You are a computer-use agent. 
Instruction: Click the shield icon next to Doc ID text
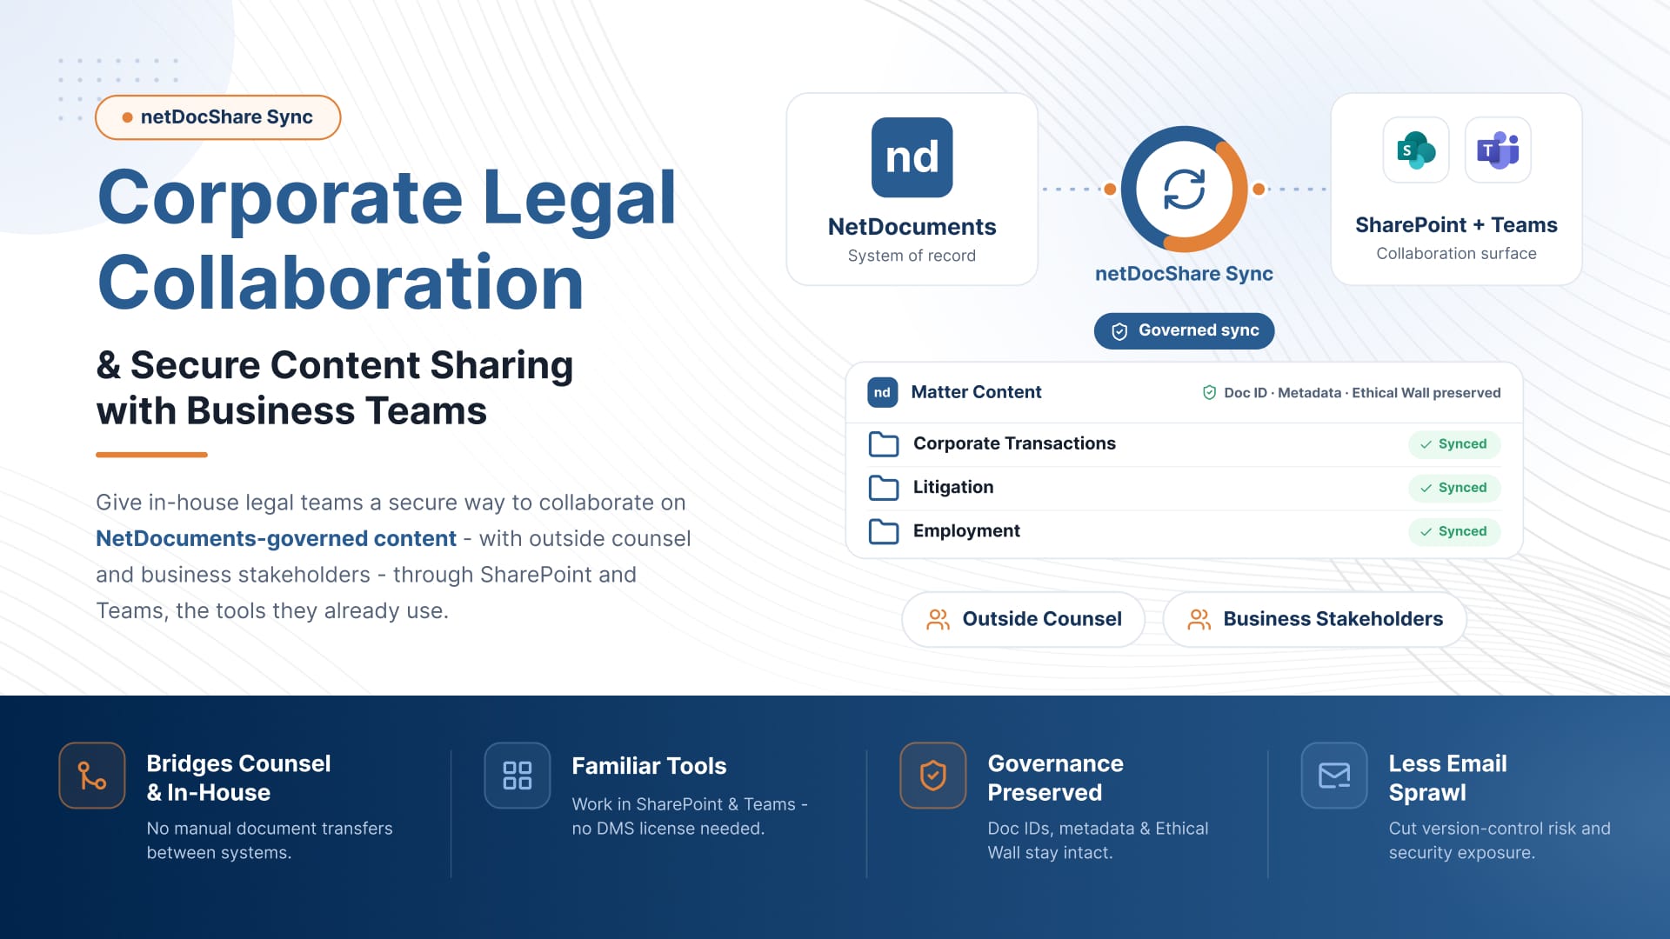pos(1209,393)
